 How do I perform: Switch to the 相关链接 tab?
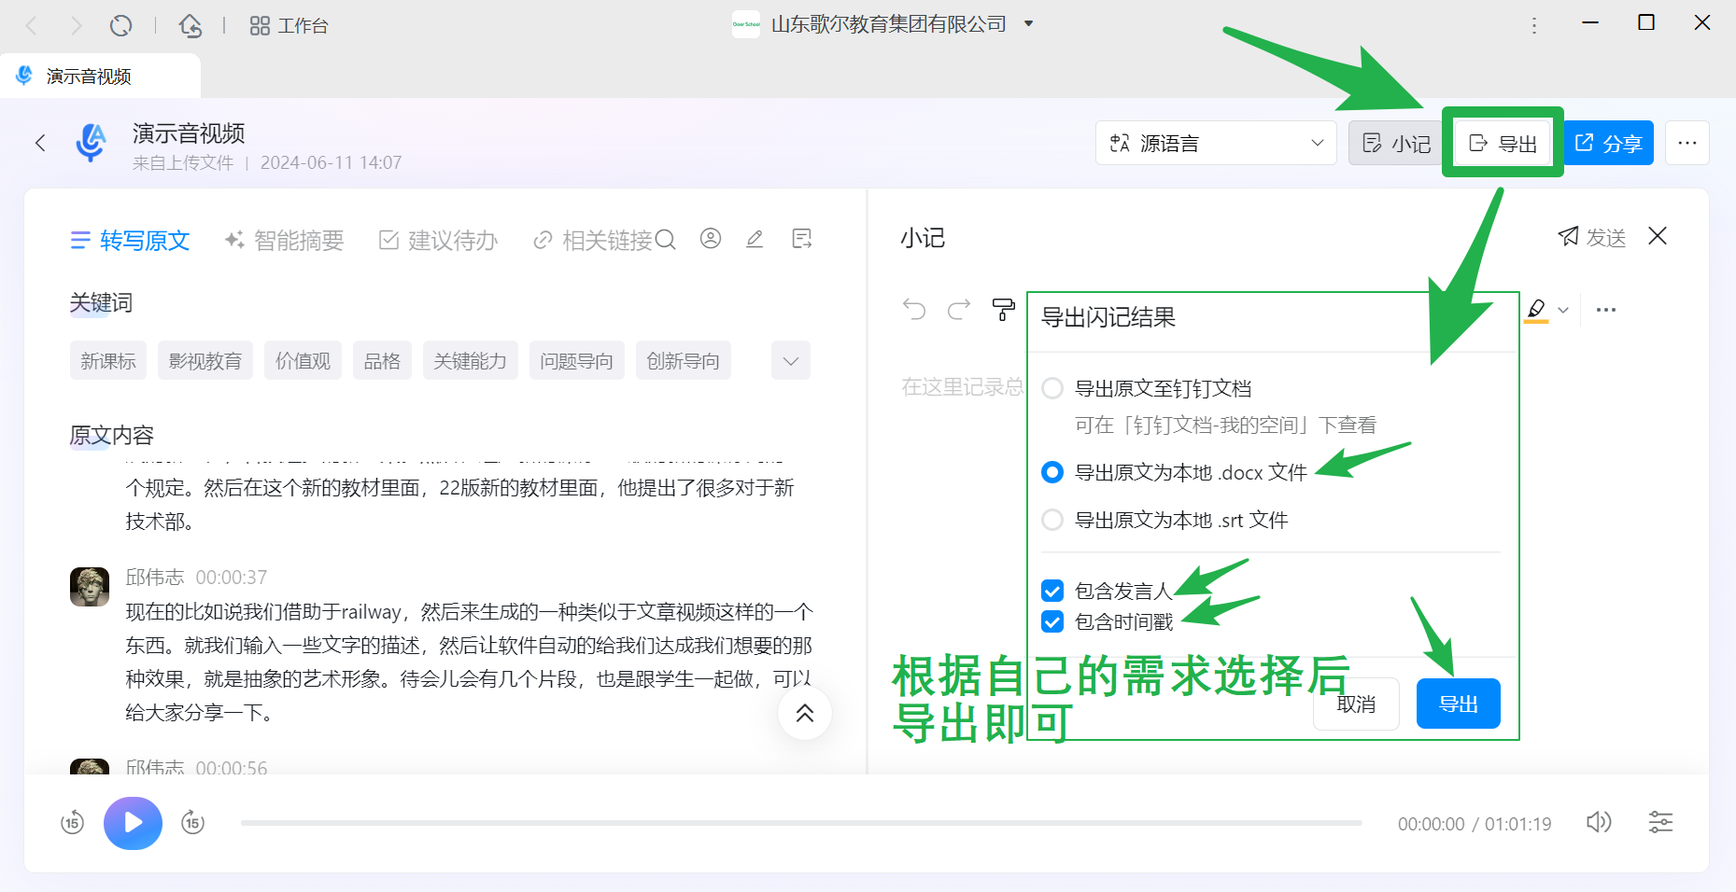point(593,241)
